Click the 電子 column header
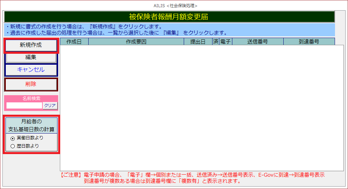348x189 pixels. click(225, 42)
